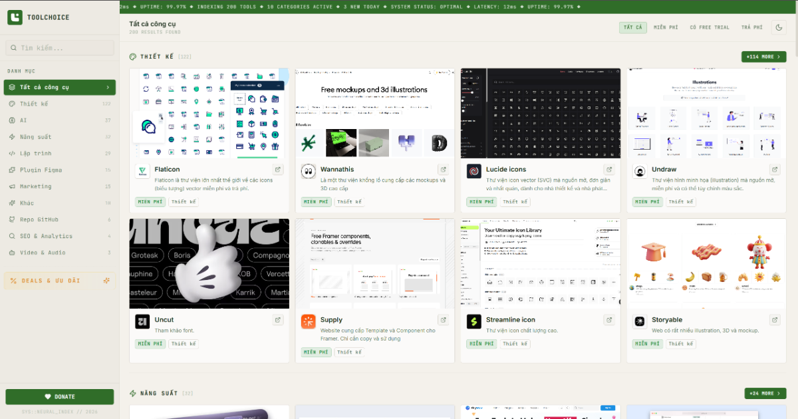Viewport: 798px width, 419px height.
Task: Open Video & Audio category
Action: click(60, 253)
